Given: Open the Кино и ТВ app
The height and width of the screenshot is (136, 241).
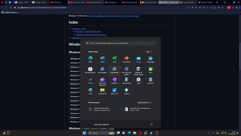Looking at the screenshot, I should pyautogui.click(x=114, y=91).
